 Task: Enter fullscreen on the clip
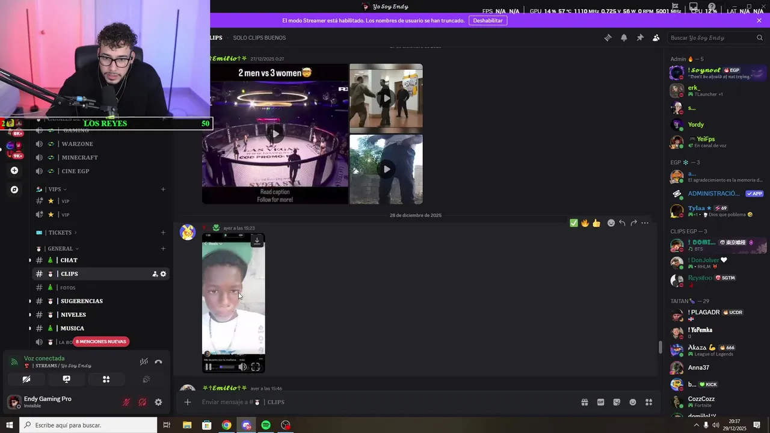click(x=256, y=367)
